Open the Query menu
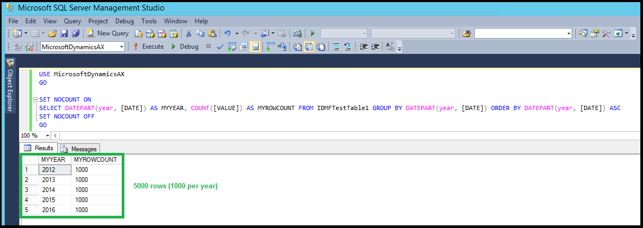This screenshot has height=228, width=643. pyautogui.click(x=73, y=21)
